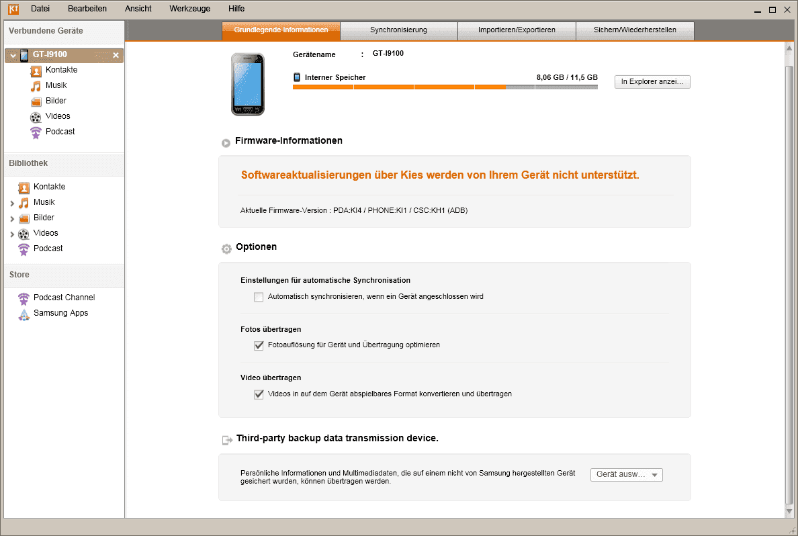
Task: Click the large phone device image
Action: point(248,85)
